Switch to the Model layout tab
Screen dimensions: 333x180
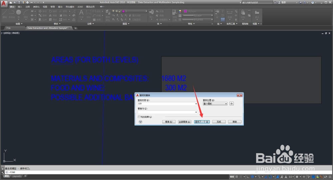click(7, 176)
